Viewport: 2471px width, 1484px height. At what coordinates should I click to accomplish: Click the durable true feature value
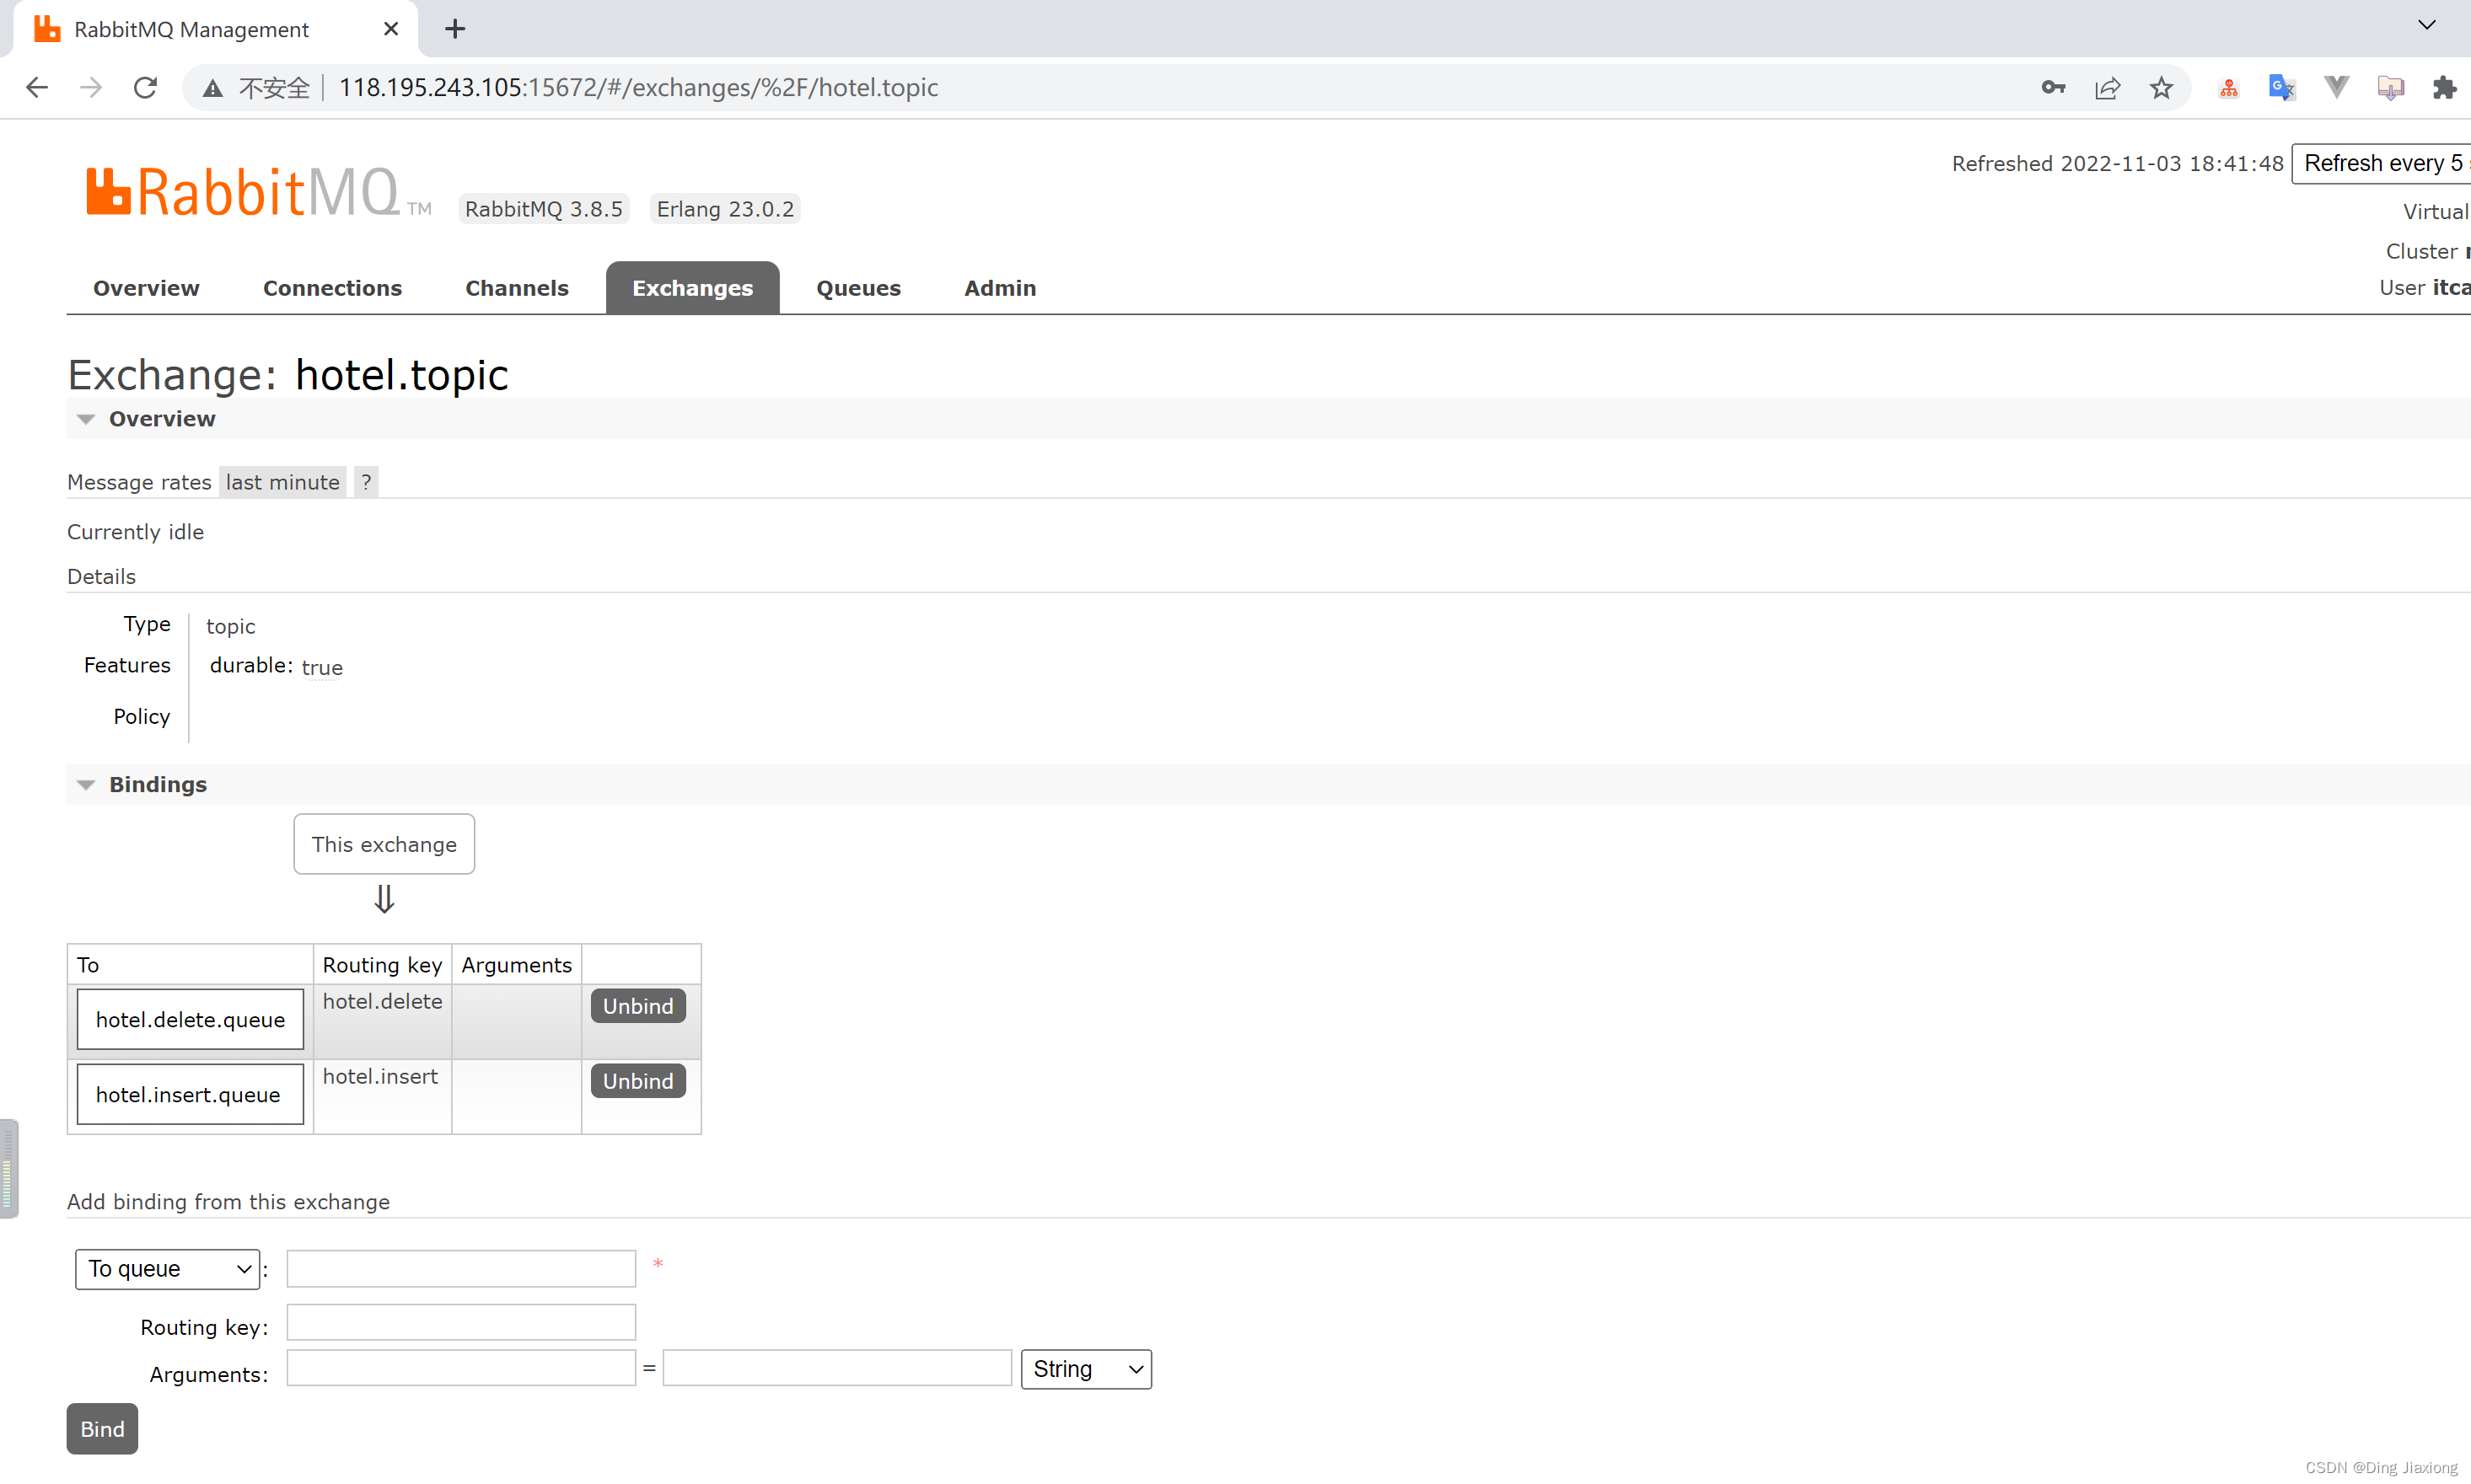coord(322,668)
